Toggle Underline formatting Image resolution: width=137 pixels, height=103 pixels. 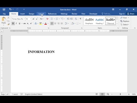[x=19, y=23]
